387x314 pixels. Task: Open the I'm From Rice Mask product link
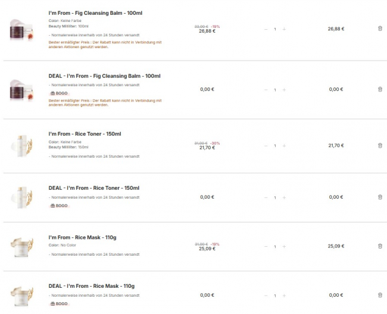coord(82,237)
